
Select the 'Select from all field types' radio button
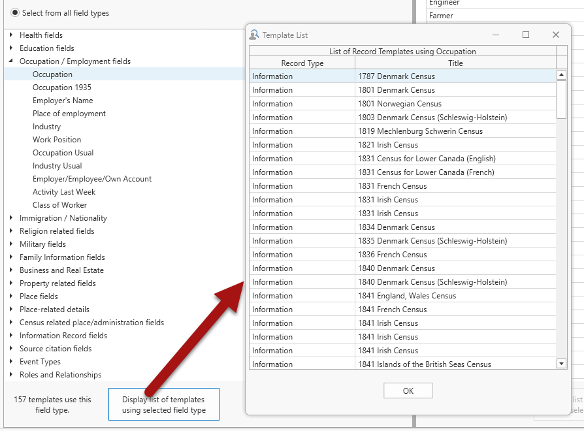click(x=15, y=12)
